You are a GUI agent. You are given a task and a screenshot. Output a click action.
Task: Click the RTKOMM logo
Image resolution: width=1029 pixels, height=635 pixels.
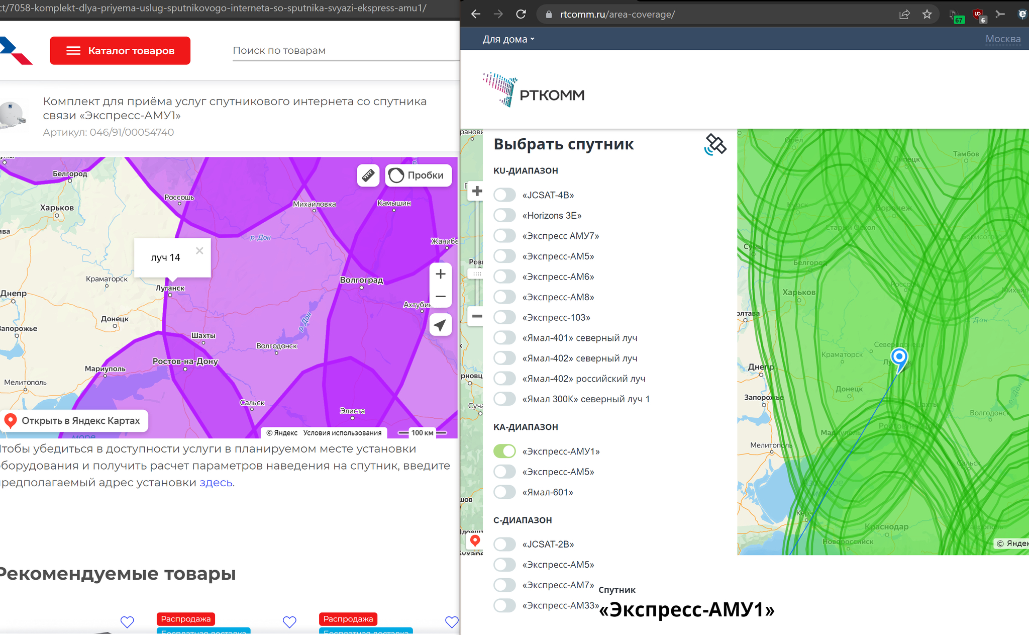coord(534,90)
